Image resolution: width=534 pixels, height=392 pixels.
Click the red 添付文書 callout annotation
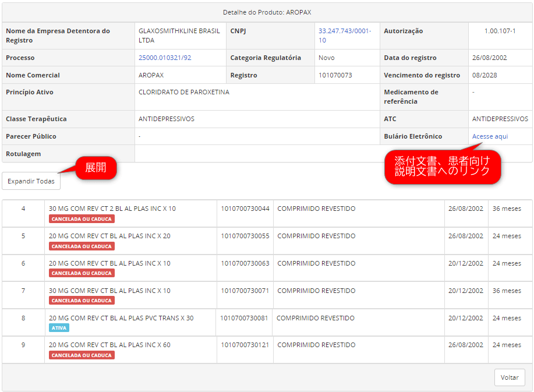(443, 167)
